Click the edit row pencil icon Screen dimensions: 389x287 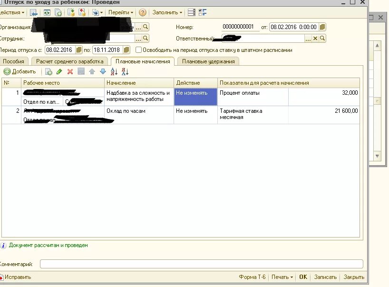click(59, 72)
